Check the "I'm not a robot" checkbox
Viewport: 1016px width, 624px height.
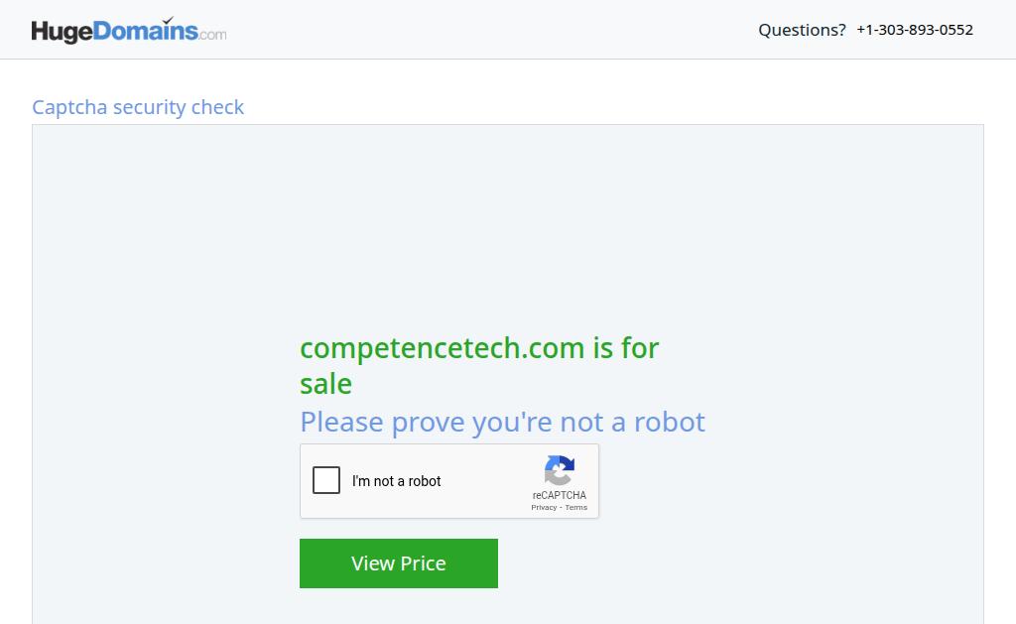pos(326,481)
